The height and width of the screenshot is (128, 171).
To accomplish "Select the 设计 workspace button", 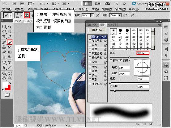I will pyautogui.click(x=87, y=4).
